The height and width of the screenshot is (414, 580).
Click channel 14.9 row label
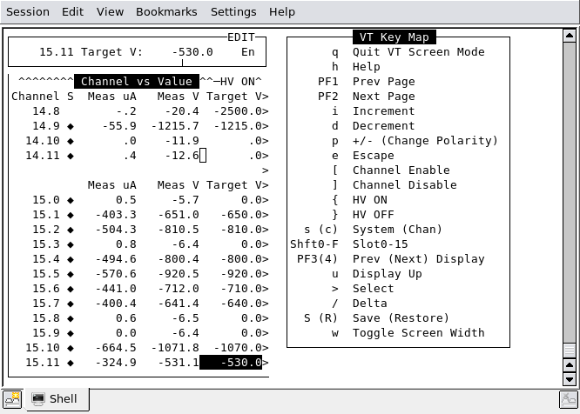(x=46, y=126)
